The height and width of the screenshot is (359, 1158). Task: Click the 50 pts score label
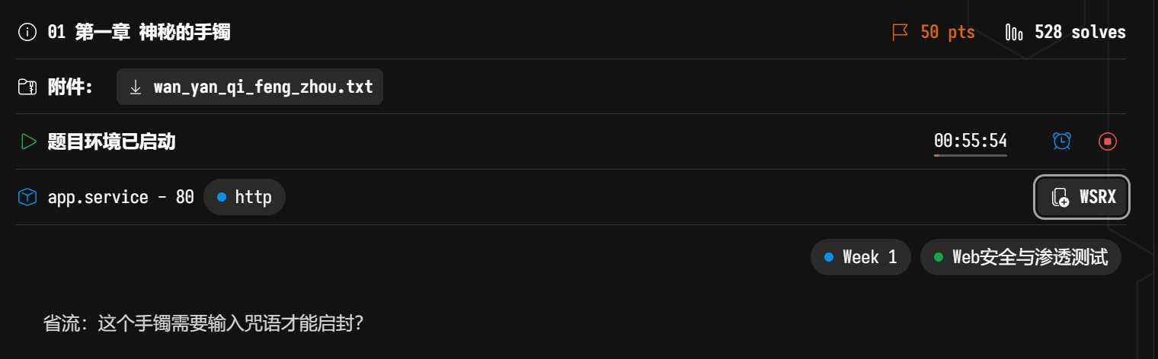[x=947, y=32]
